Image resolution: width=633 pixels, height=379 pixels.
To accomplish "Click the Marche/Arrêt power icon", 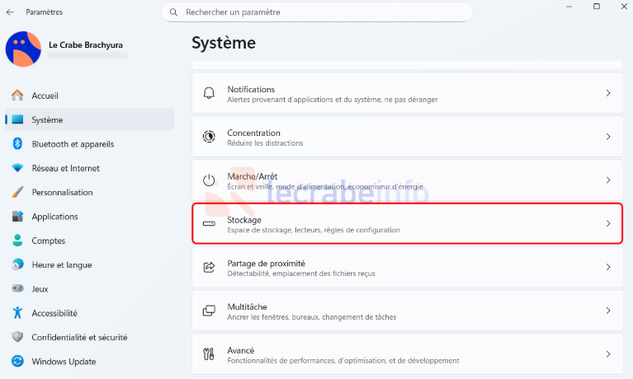I will (210, 180).
